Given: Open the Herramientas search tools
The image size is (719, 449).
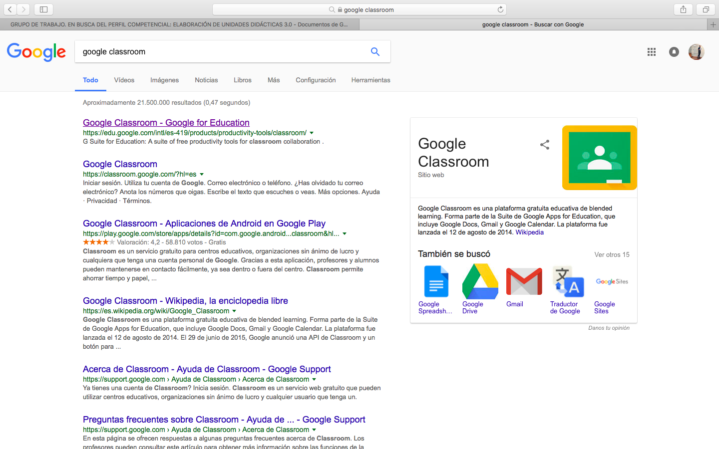Looking at the screenshot, I should (371, 80).
